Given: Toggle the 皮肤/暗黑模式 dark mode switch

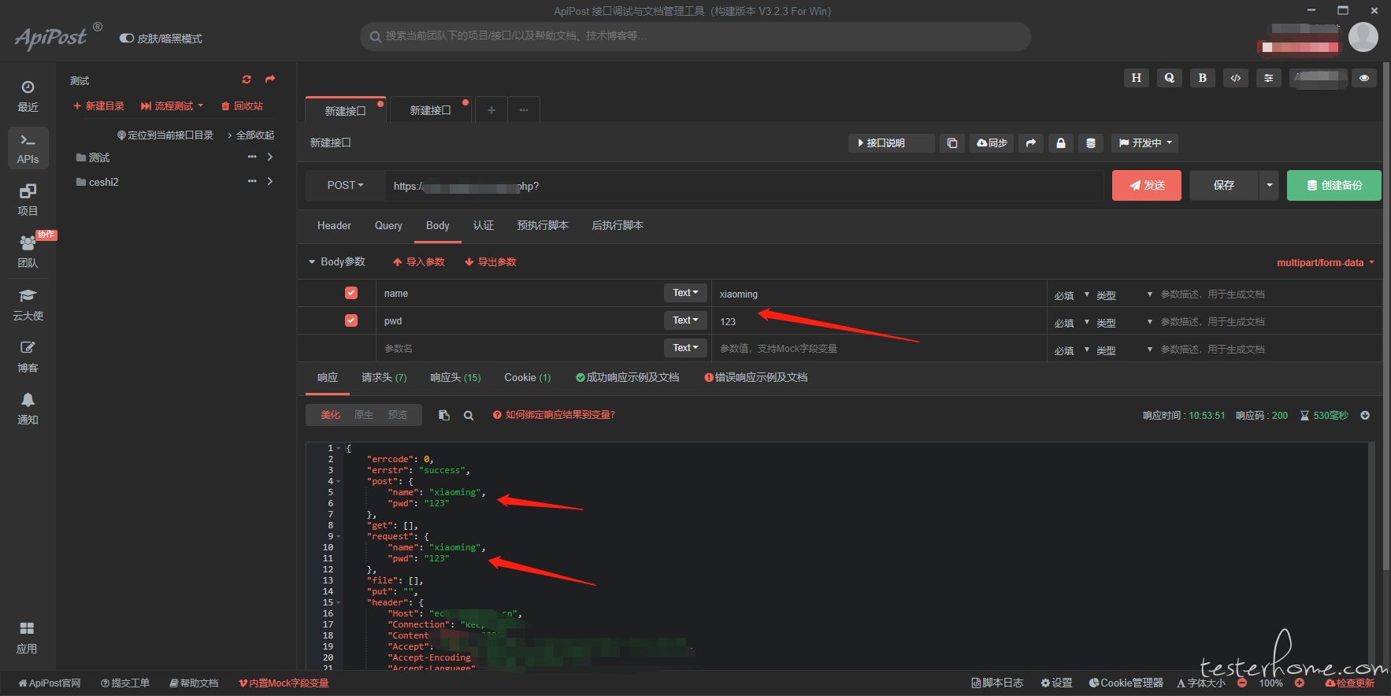Looking at the screenshot, I should point(126,38).
